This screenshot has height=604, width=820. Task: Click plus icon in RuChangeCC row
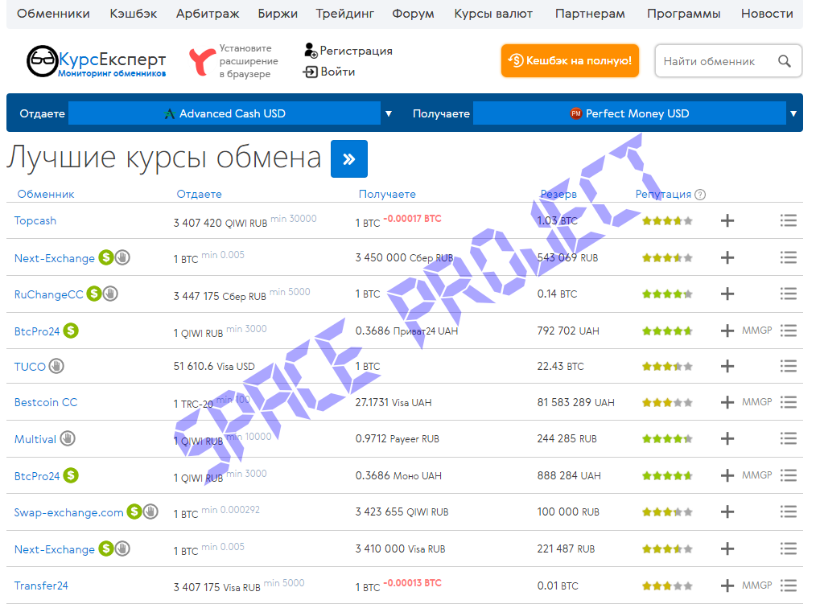tap(727, 294)
